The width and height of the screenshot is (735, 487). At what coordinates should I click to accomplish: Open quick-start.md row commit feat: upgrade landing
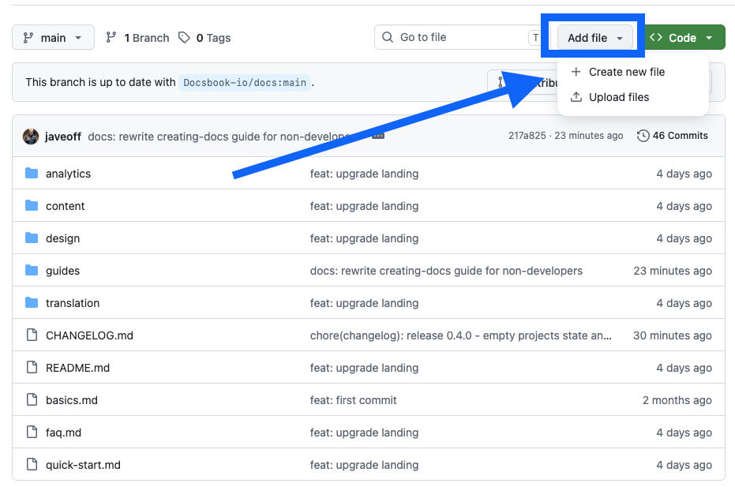coord(364,464)
